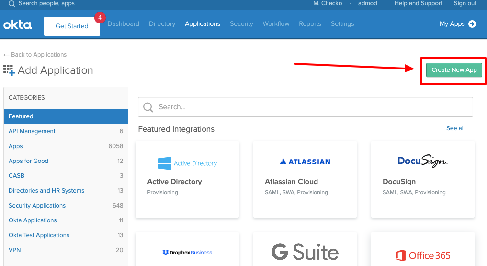
Task: Click the Active Directory card title
Action: point(175,182)
